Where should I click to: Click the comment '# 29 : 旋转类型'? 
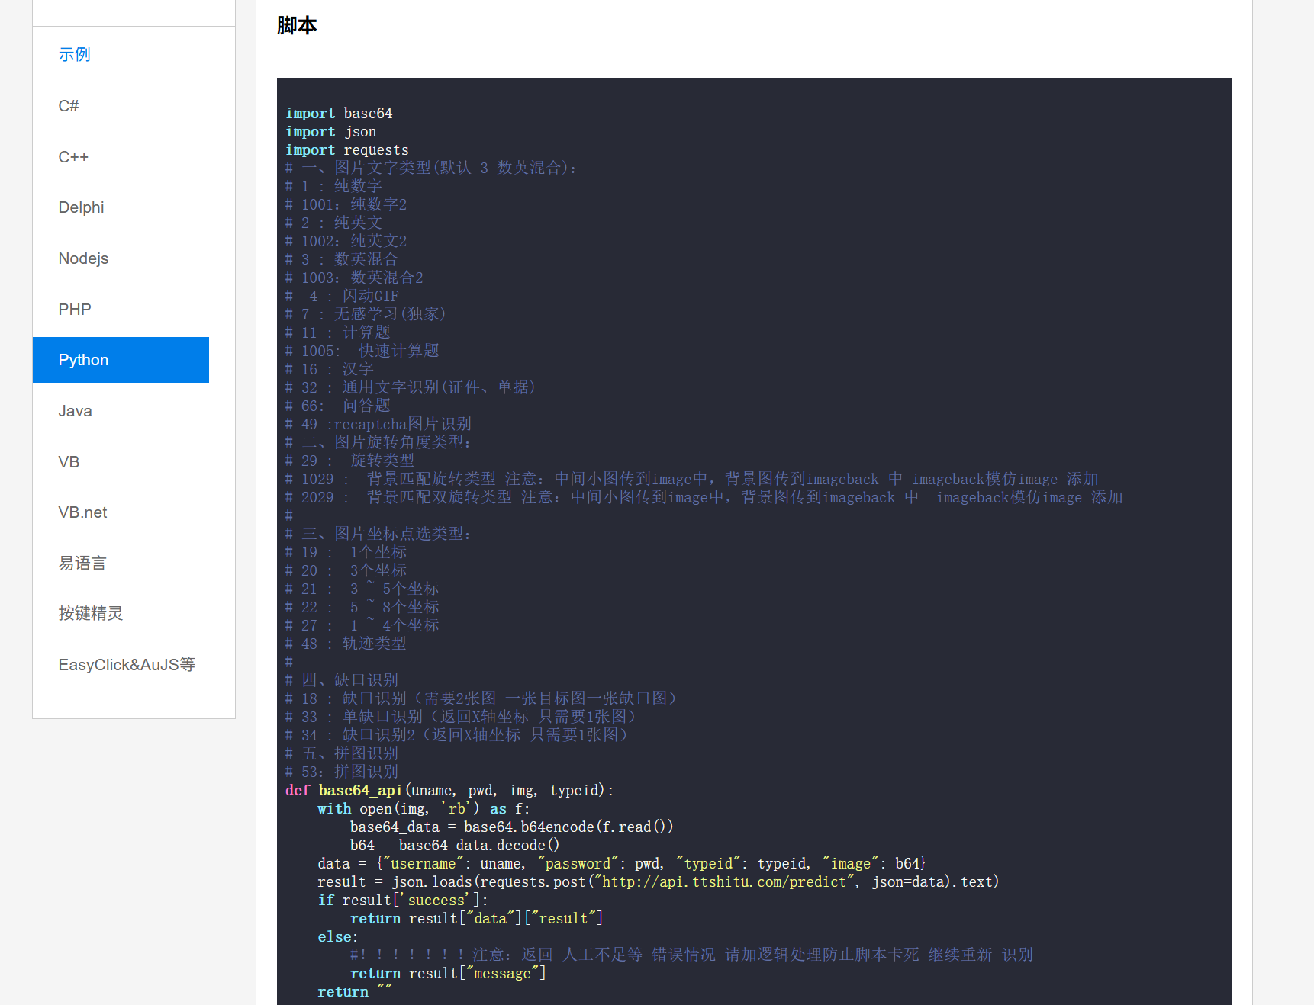(350, 461)
